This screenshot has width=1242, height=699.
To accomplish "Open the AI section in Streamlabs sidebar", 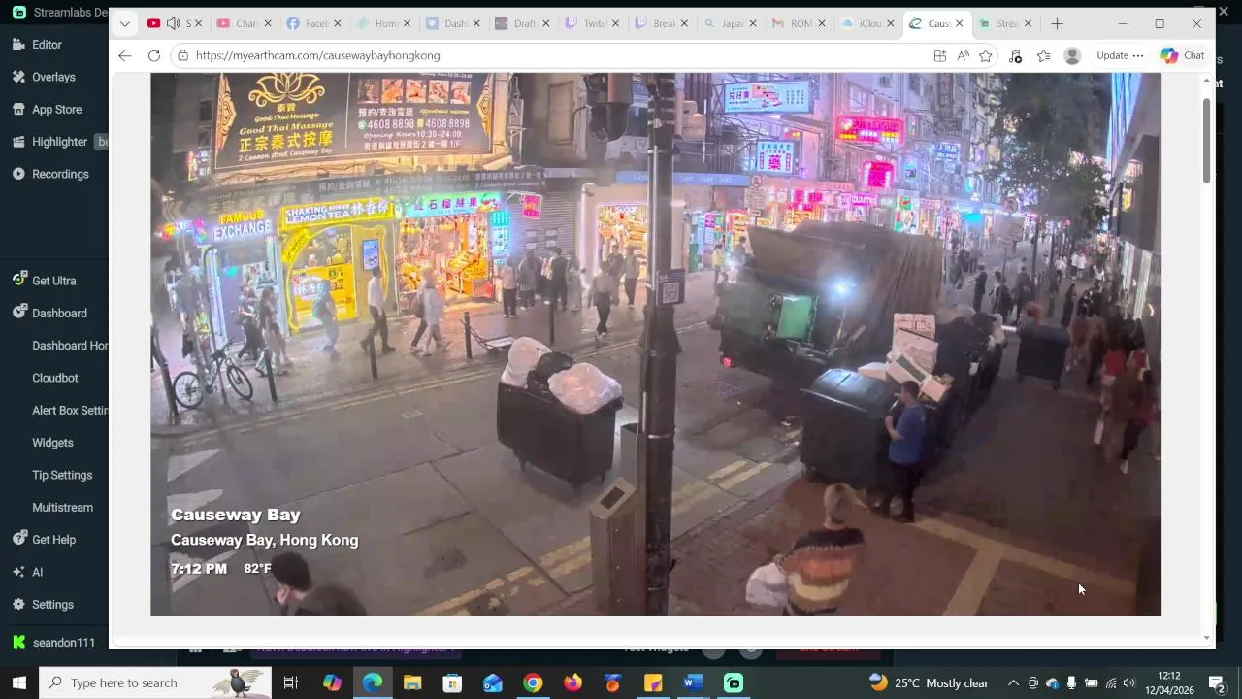I will 37,572.
